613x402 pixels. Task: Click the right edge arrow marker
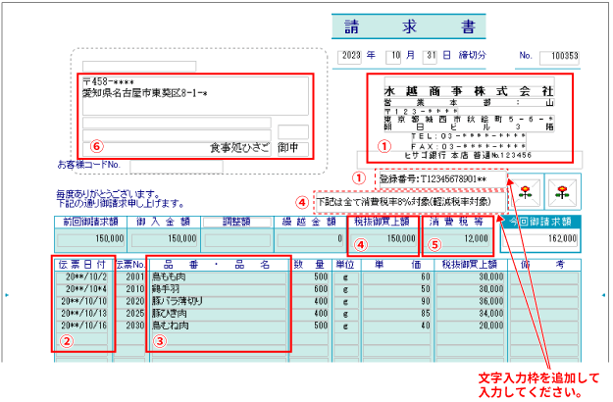tap(605, 293)
